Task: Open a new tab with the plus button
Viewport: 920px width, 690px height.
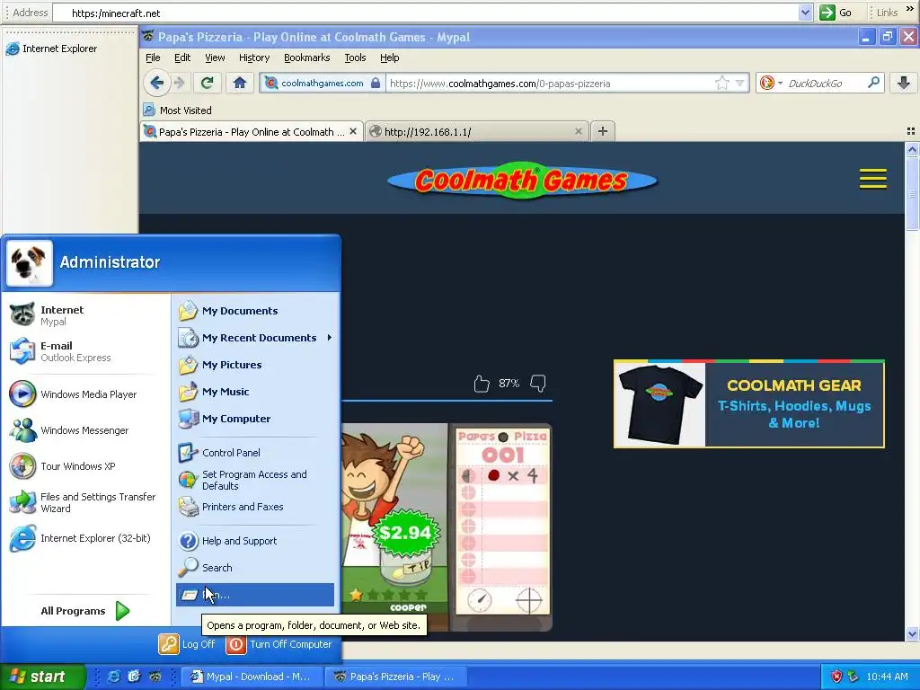Action: 603,131
